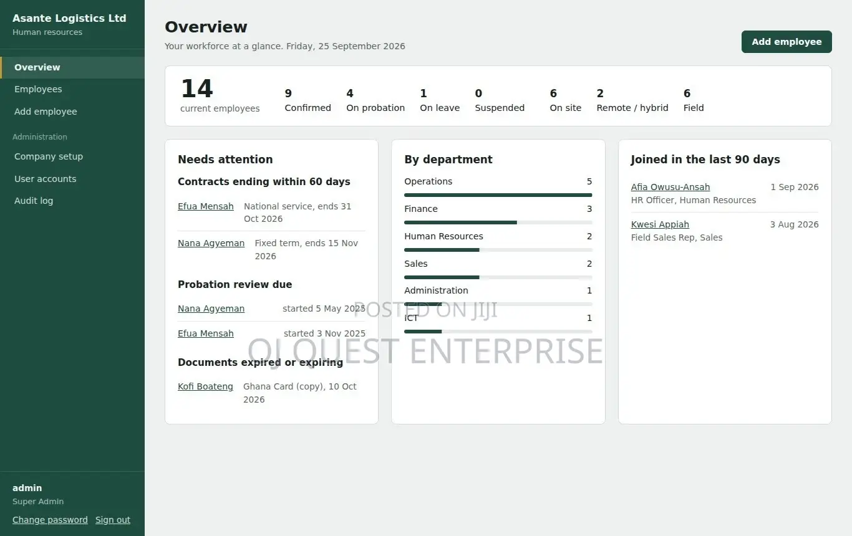View new joiner Afia Owusu-Ansah's profile
The height and width of the screenshot is (536, 852).
point(670,187)
